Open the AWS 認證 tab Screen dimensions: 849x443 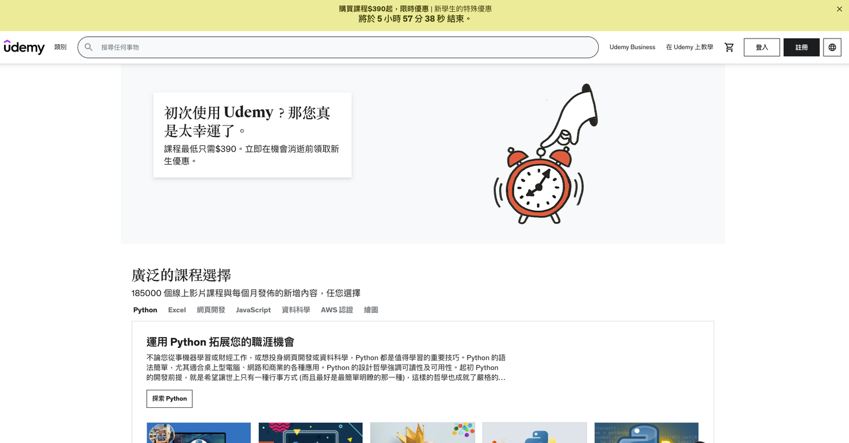coord(337,310)
